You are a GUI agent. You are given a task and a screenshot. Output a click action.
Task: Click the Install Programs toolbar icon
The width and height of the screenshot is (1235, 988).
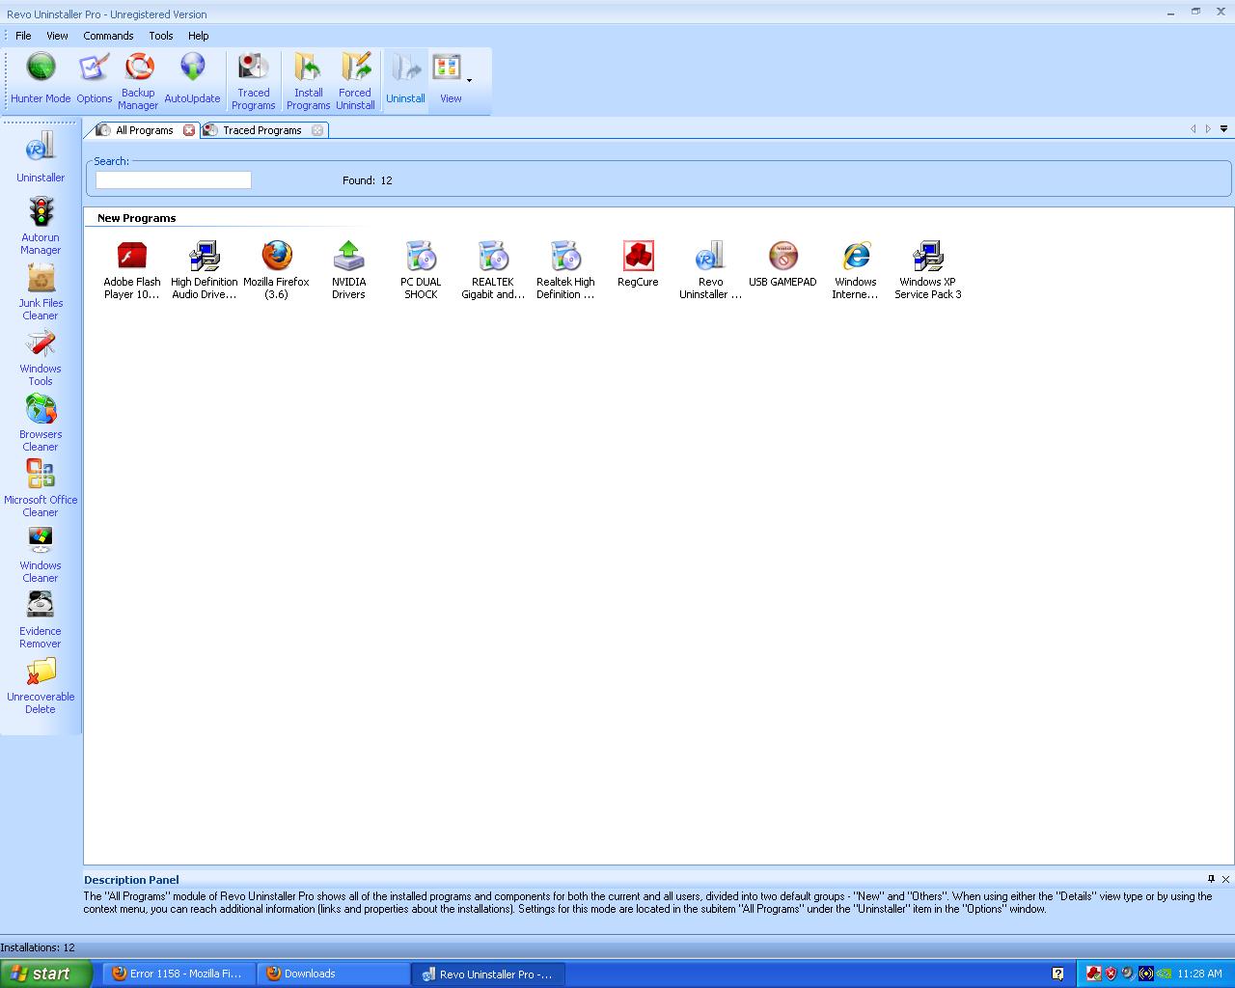[308, 81]
